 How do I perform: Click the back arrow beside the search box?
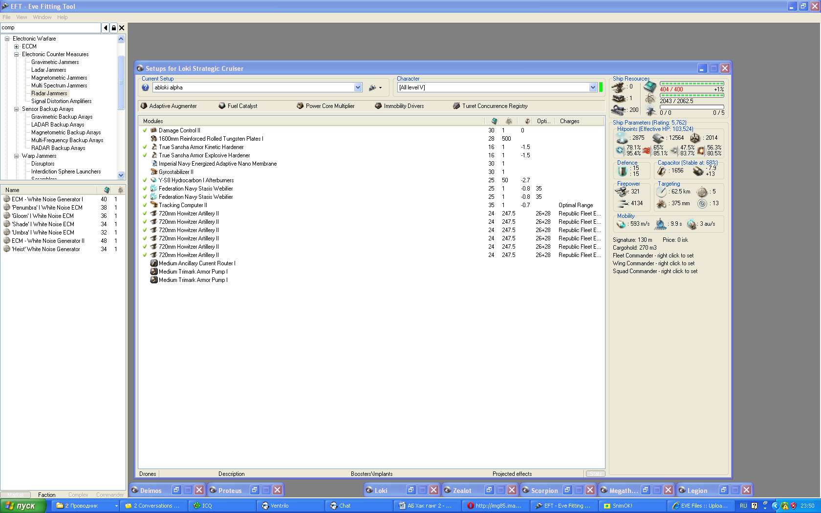tap(106, 28)
